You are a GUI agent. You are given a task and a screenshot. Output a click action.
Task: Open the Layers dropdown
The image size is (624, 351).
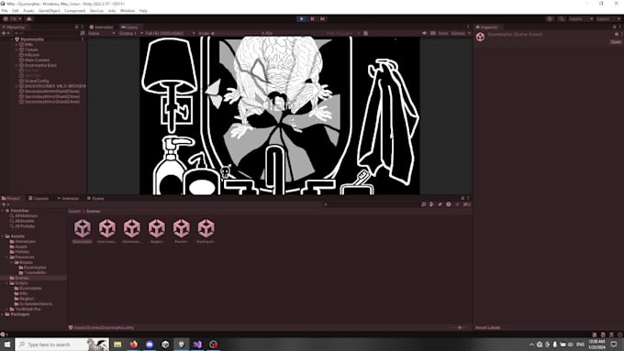coord(581,18)
